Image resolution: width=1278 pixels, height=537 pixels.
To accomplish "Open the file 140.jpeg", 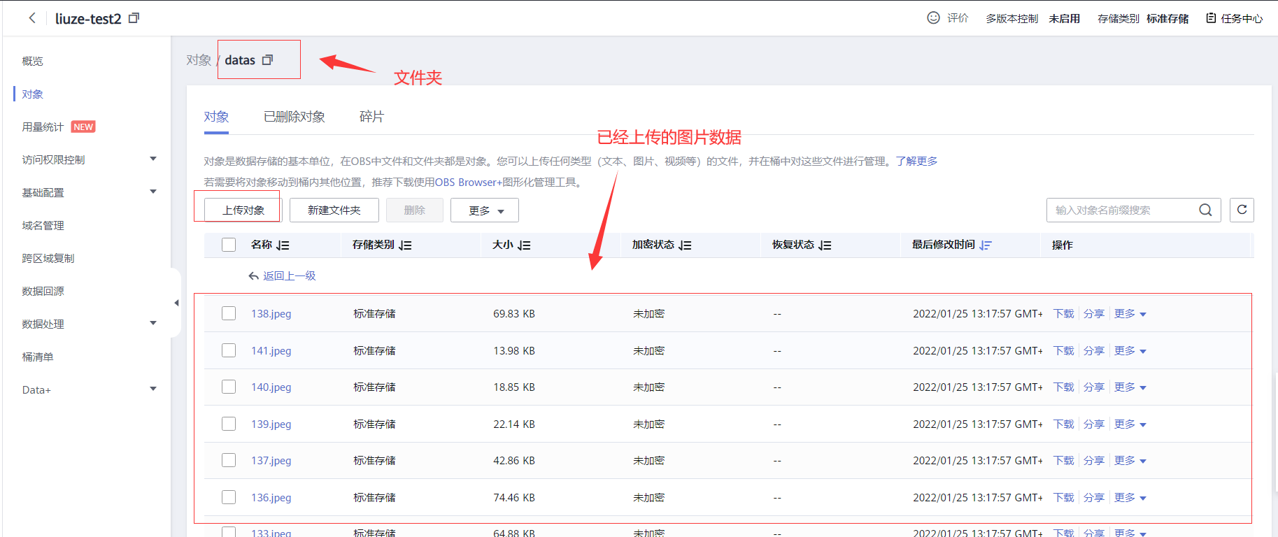I will pyautogui.click(x=271, y=387).
